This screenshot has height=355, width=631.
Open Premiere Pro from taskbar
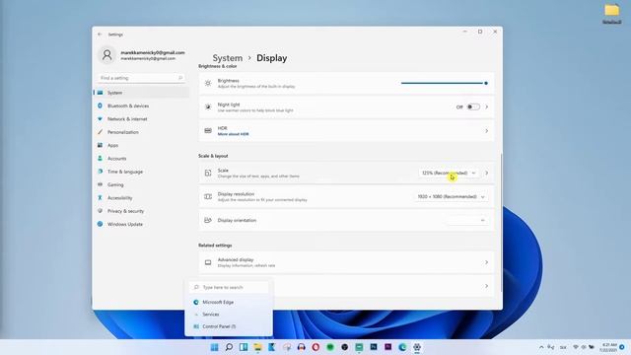point(387,347)
